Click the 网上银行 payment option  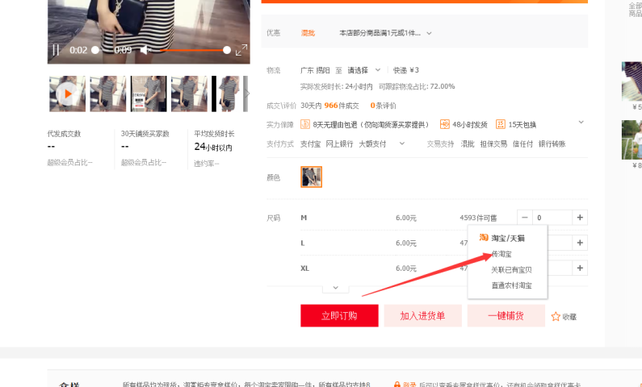339,144
